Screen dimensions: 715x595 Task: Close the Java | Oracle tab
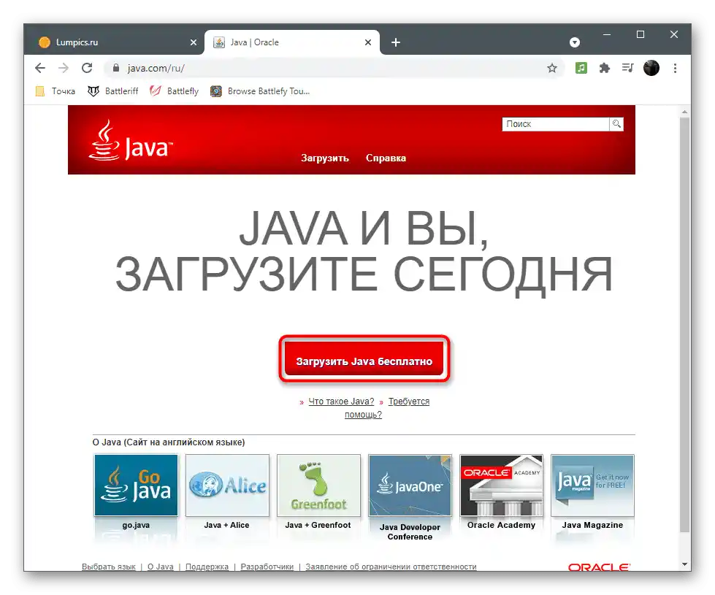click(x=368, y=42)
